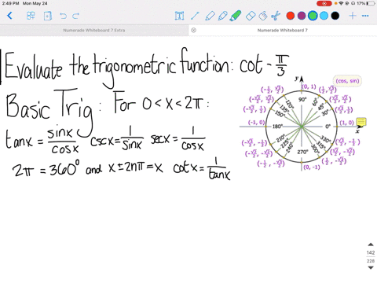This screenshot has width=377, height=283.
Task: Go back with the left chevron
Action: [x=9, y=16]
